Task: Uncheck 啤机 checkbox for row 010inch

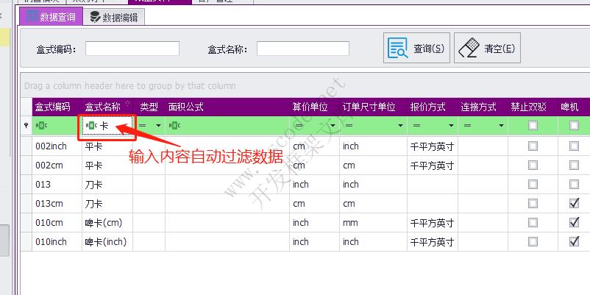Action: 574,241
